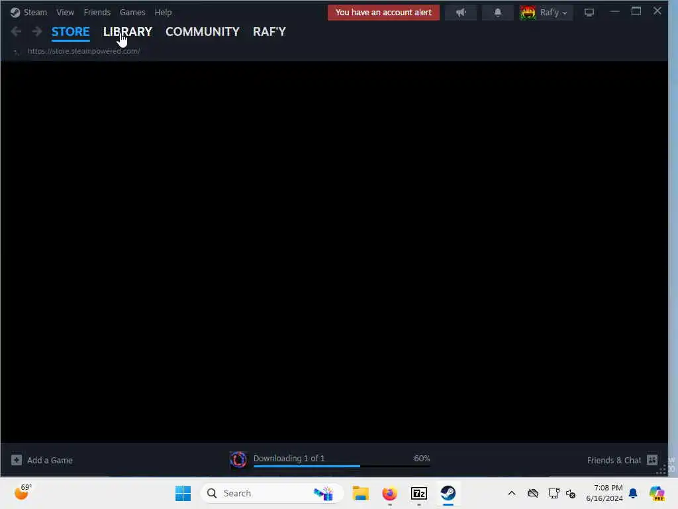The height and width of the screenshot is (509, 678).
Task: Enter Big Picture mode via monitor icon
Action: [x=589, y=13]
